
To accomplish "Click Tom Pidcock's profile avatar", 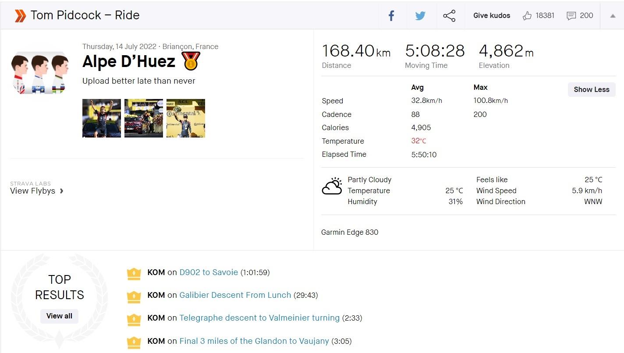I will (40, 72).
